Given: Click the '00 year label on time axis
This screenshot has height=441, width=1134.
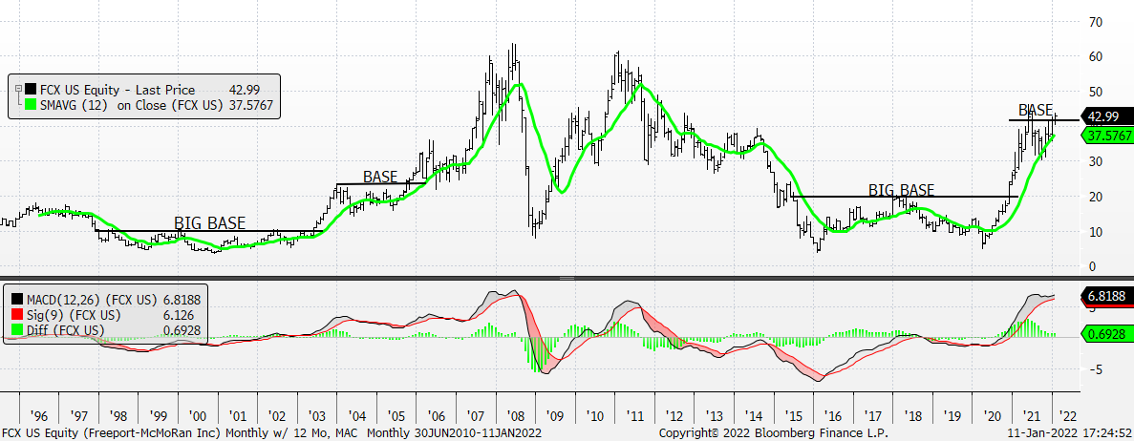Looking at the screenshot, I should [197, 417].
